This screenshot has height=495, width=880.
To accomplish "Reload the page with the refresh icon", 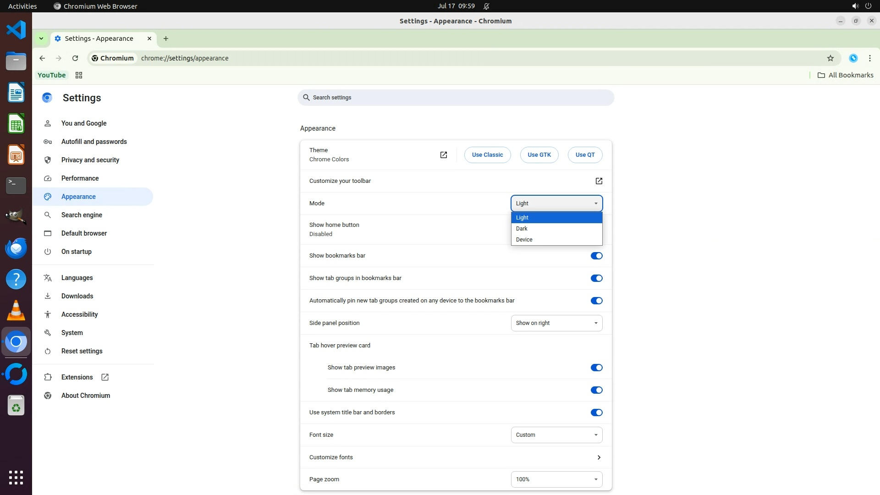I will (75, 58).
